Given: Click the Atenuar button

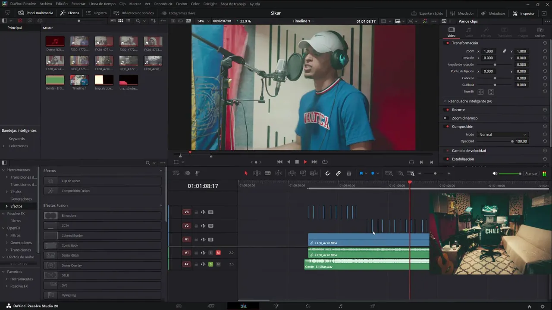Looking at the screenshot, I should tap(531, 174).
